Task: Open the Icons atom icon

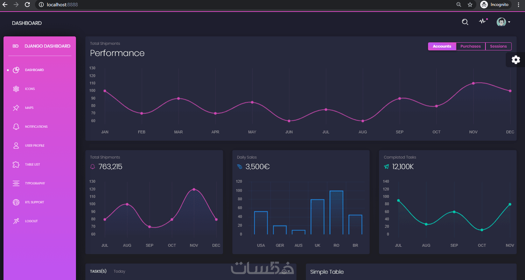Action: tap(16, 89)
